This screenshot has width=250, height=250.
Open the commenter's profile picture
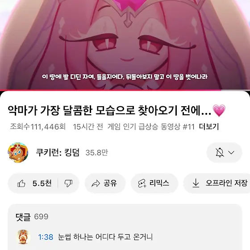click(x=24, y=237)
